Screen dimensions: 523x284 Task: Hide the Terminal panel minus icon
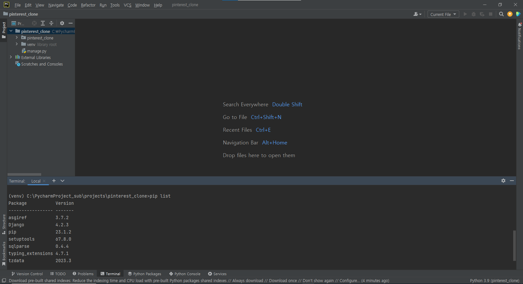coord(512,181)
